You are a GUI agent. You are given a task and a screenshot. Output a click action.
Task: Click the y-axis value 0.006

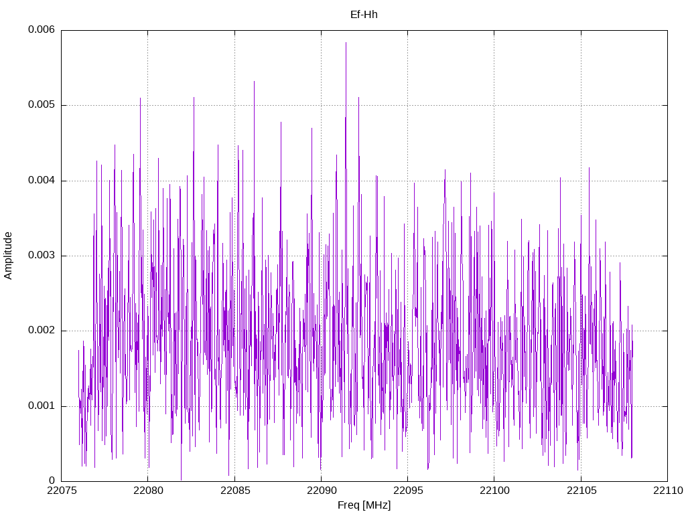pyautogui.click(x=42, y=29)
